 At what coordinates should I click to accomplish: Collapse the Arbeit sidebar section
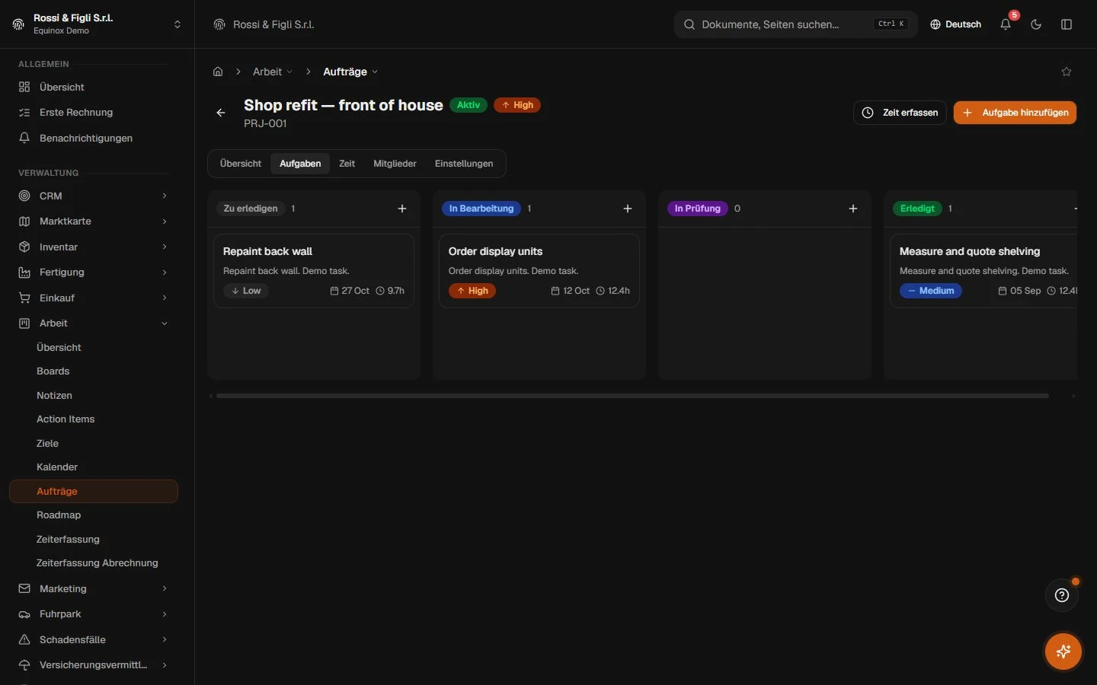click(x=94, y=323)
